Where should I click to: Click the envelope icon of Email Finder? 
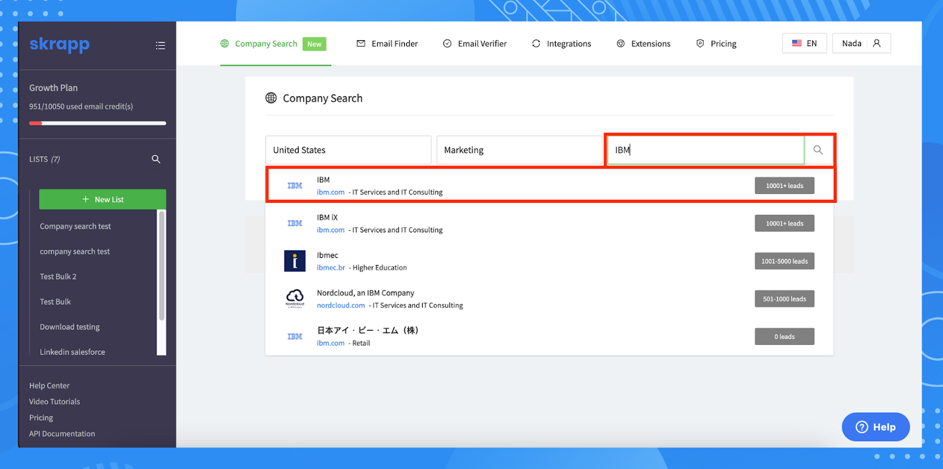[x=361, y=43]
